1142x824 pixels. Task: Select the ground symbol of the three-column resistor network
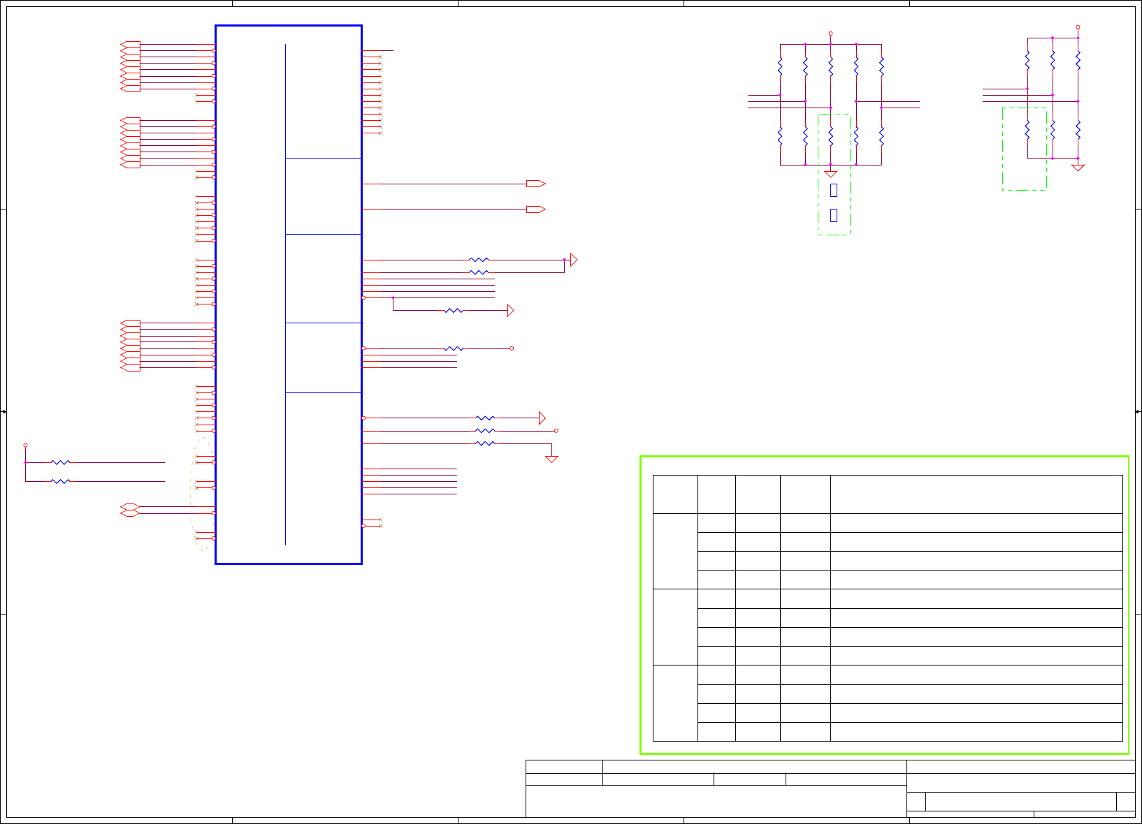(1078, 168)
